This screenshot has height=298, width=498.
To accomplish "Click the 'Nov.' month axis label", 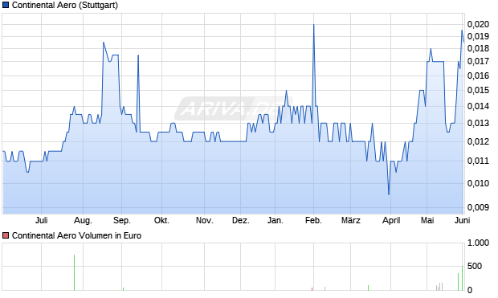I will click(x=205, y=220).
